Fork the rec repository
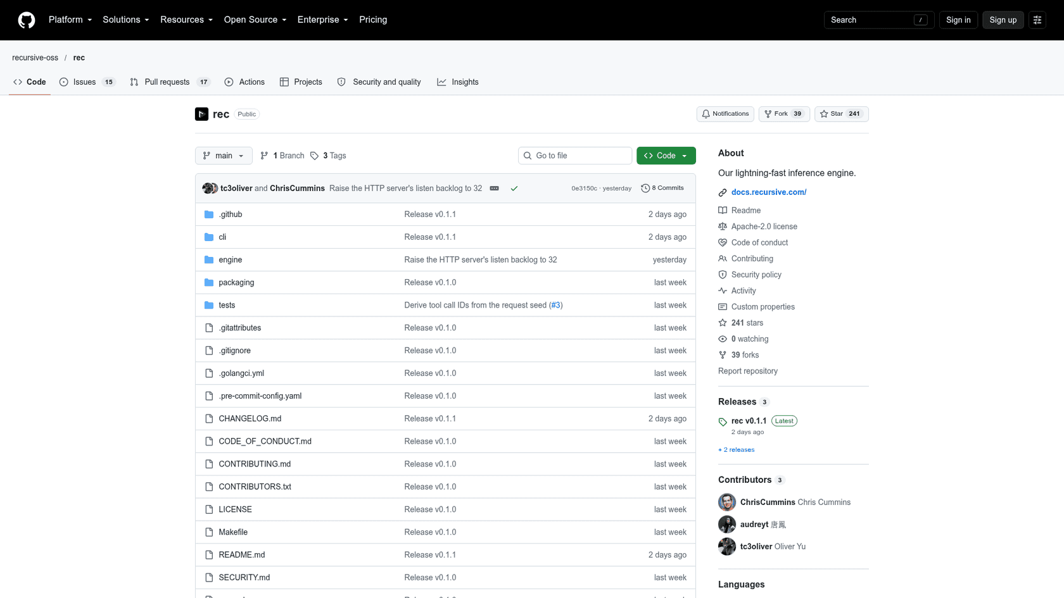 [x=784, y=114]
